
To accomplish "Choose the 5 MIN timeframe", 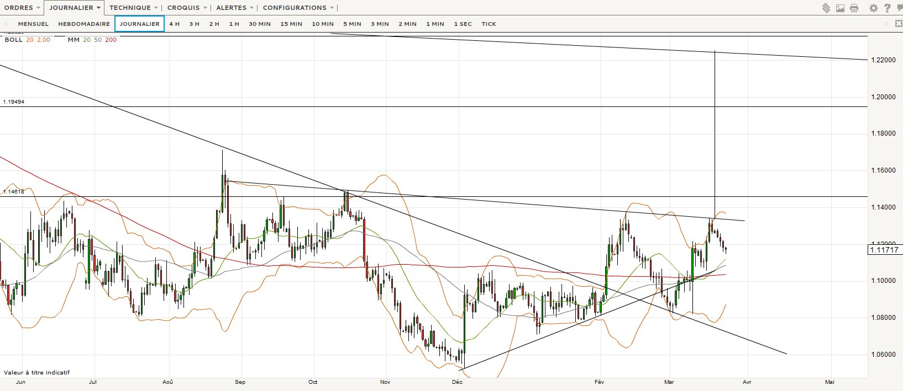I will coord(352,24).
